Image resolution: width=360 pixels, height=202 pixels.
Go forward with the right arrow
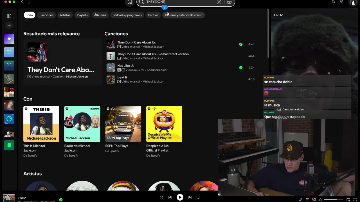click(29, 2)
